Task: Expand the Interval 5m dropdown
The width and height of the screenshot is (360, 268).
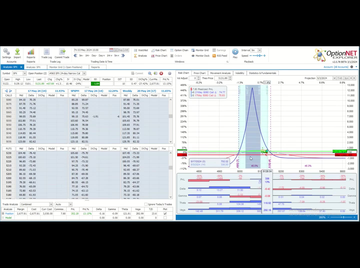Action: 259,50
